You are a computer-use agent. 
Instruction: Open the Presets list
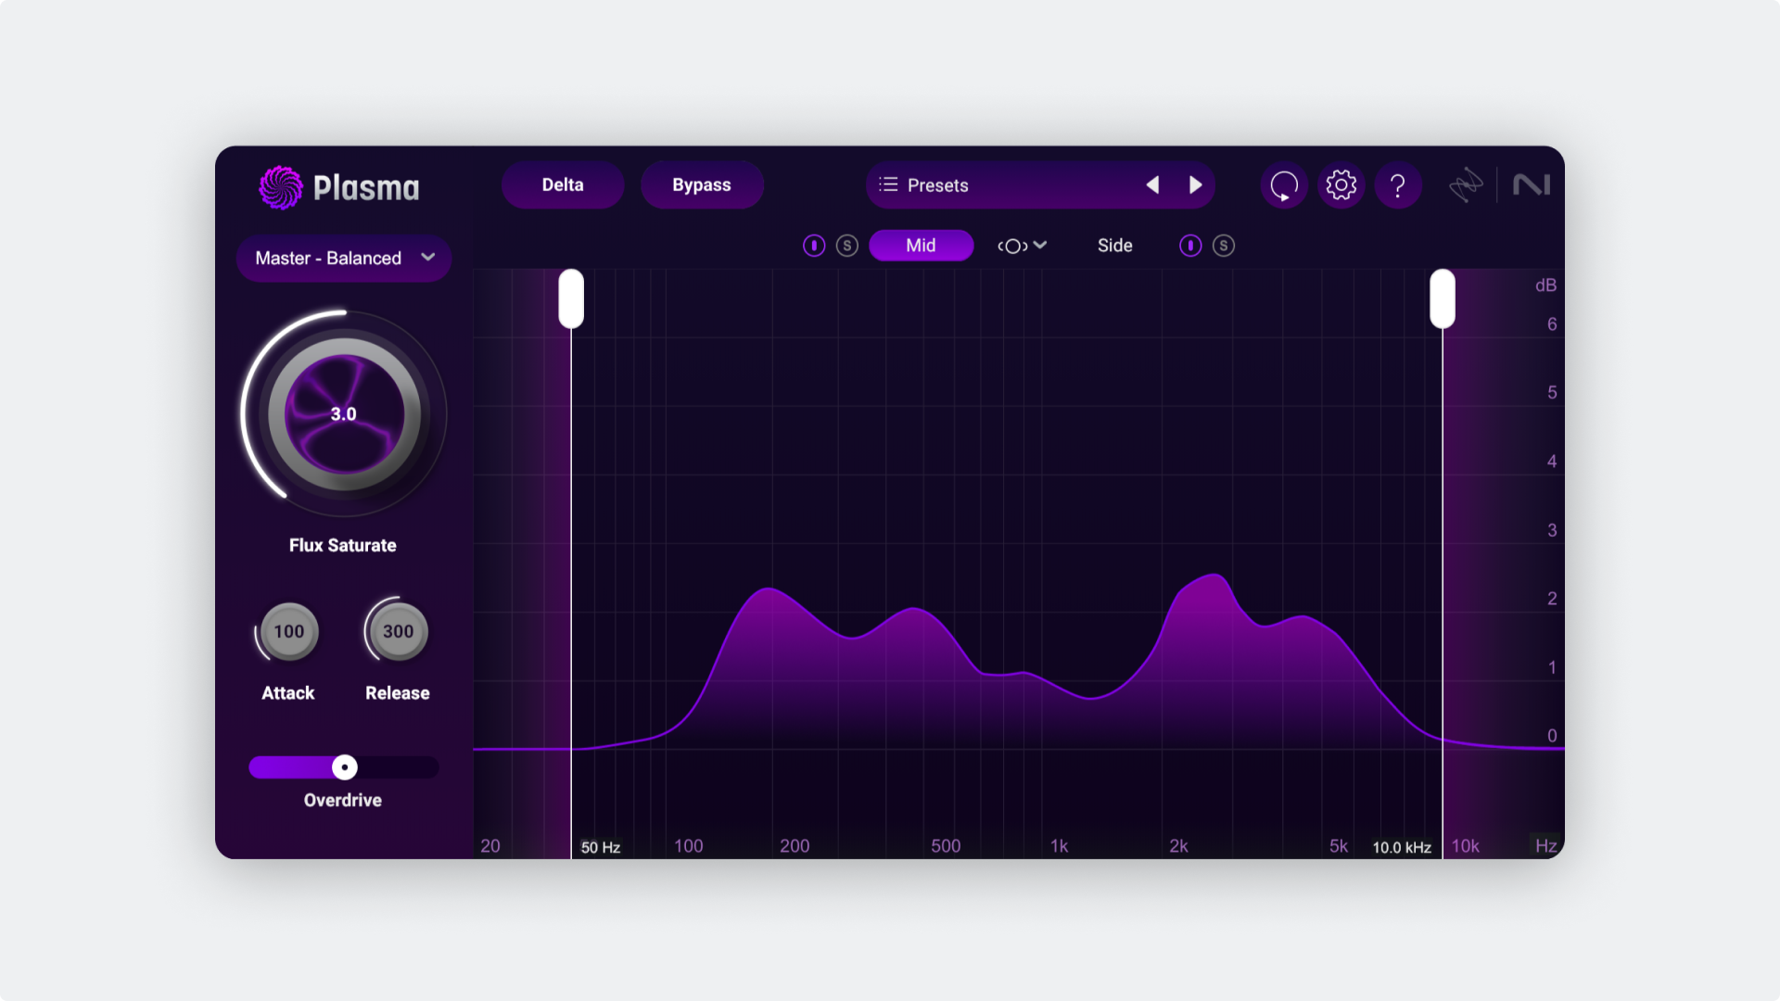click(1040, 185)
